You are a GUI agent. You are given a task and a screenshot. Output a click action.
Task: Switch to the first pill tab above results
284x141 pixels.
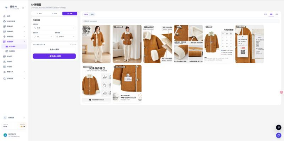[x=86, y=14]
